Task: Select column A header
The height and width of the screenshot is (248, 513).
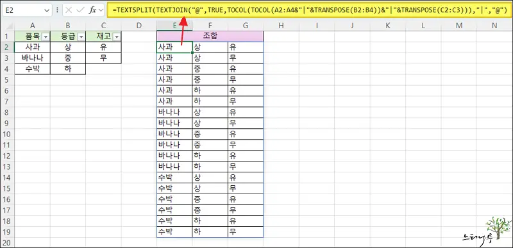Action: 33,26
